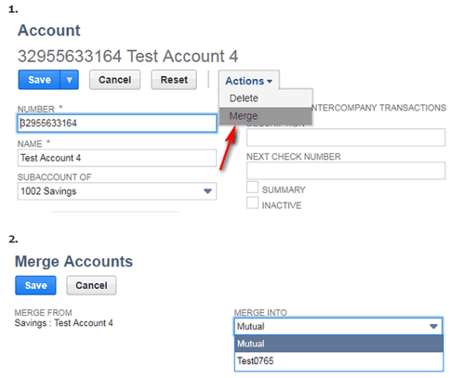Open the Subaccount Of dropdown
Viewport: 451px width, 378px height.
pyautogui.click(x=117, y=191)
